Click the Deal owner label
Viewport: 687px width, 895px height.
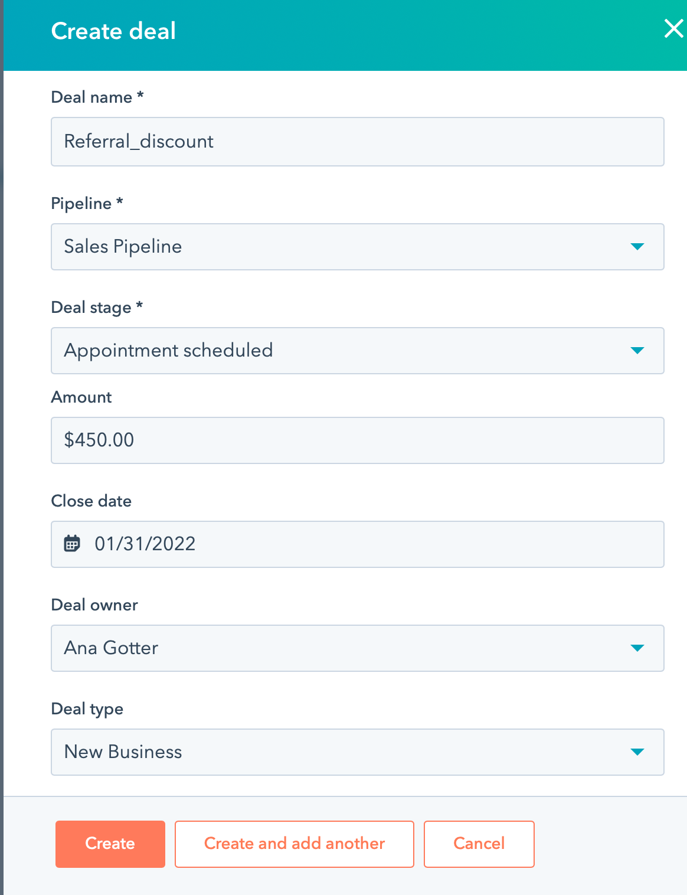94,605
